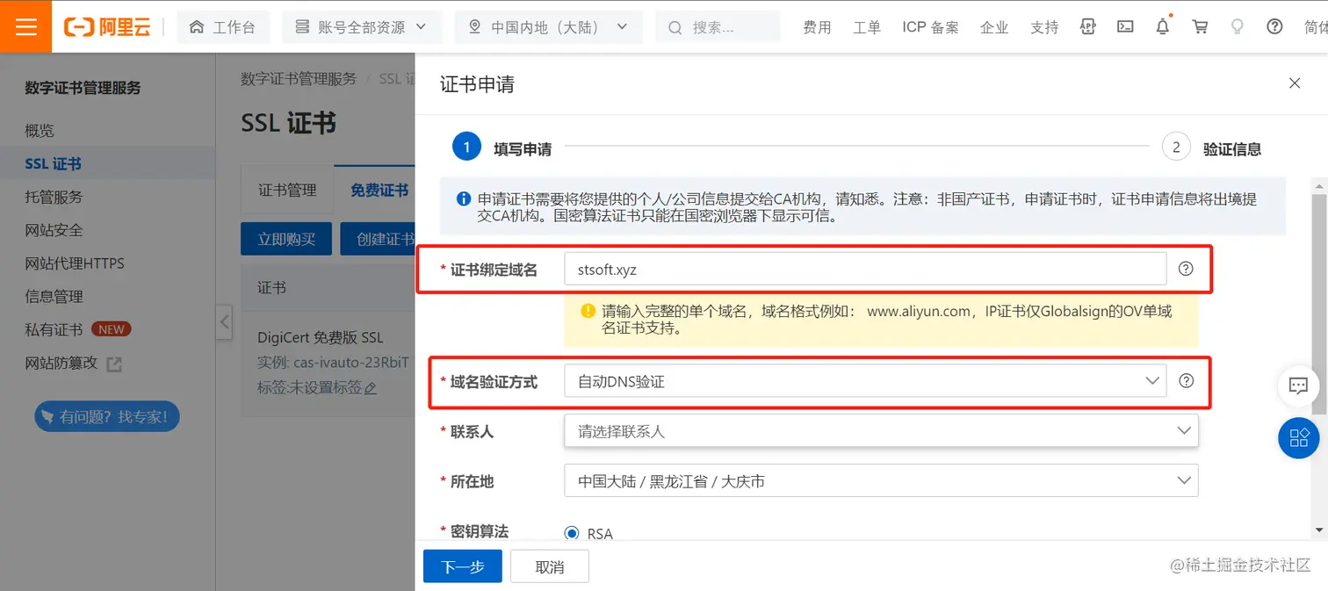The image size is (1328, 591).
Task: Select SSL 证书 in sidebar
Action: click(x=53, y=164)
